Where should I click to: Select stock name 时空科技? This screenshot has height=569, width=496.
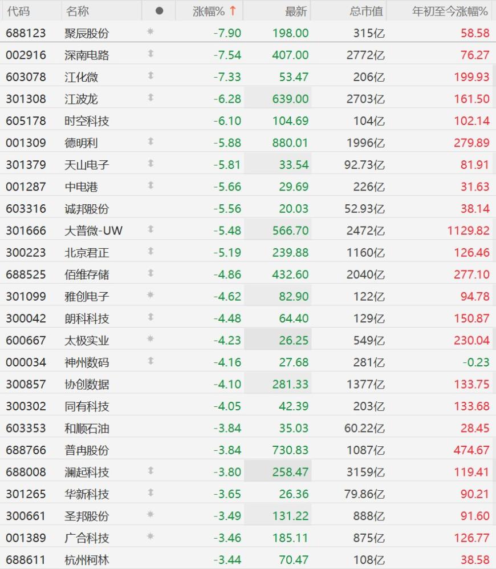point(87,121)
